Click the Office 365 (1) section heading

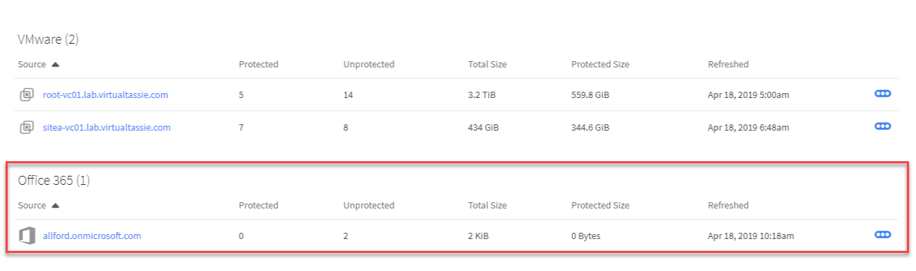[54, 181]
